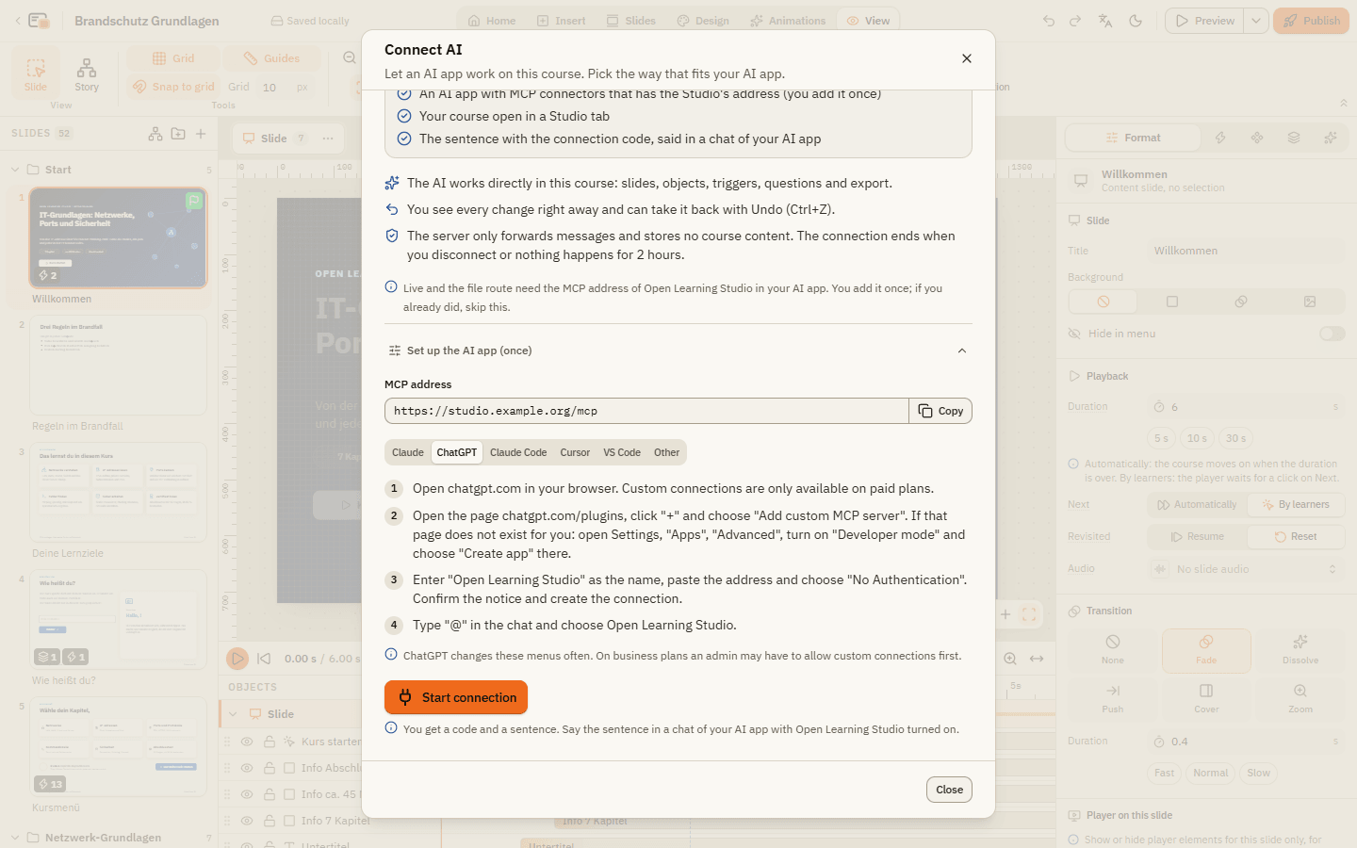The height and width of the screenshot is (848, 1357).
Task: Go back using the arrow beside the app logo
Action: (x=17, y=21)
